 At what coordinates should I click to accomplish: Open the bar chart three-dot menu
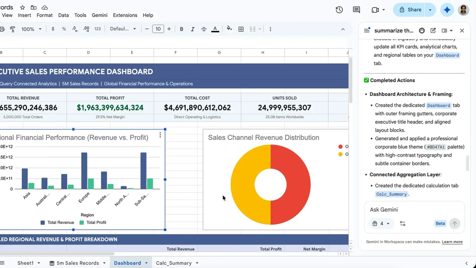(x=160, y=135)
